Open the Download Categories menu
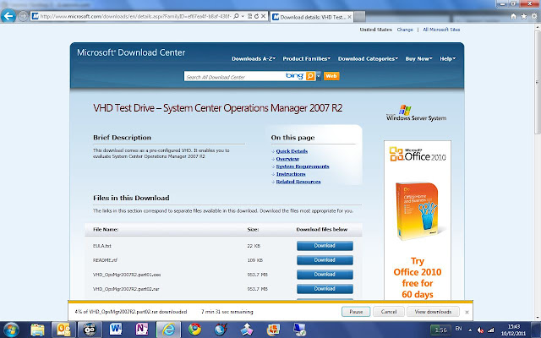Screen dimensions: 541x338 pos(368,58)
